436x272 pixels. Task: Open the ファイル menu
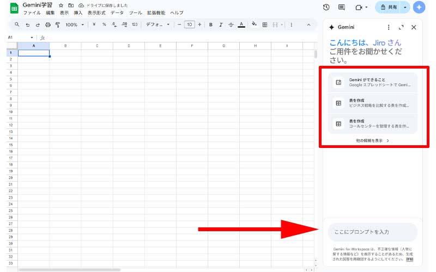[x=32, y=13]
